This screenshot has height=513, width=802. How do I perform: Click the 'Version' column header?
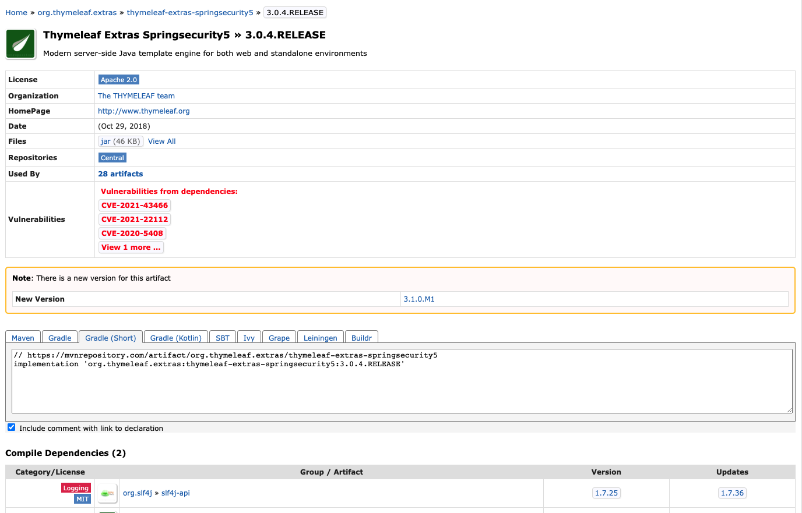606,472
